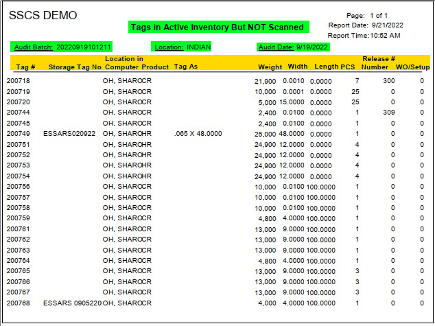Select tag number 200757
The width and height of the screenshot is (435, 326).
pyautogui.click(x=18, y=198)
